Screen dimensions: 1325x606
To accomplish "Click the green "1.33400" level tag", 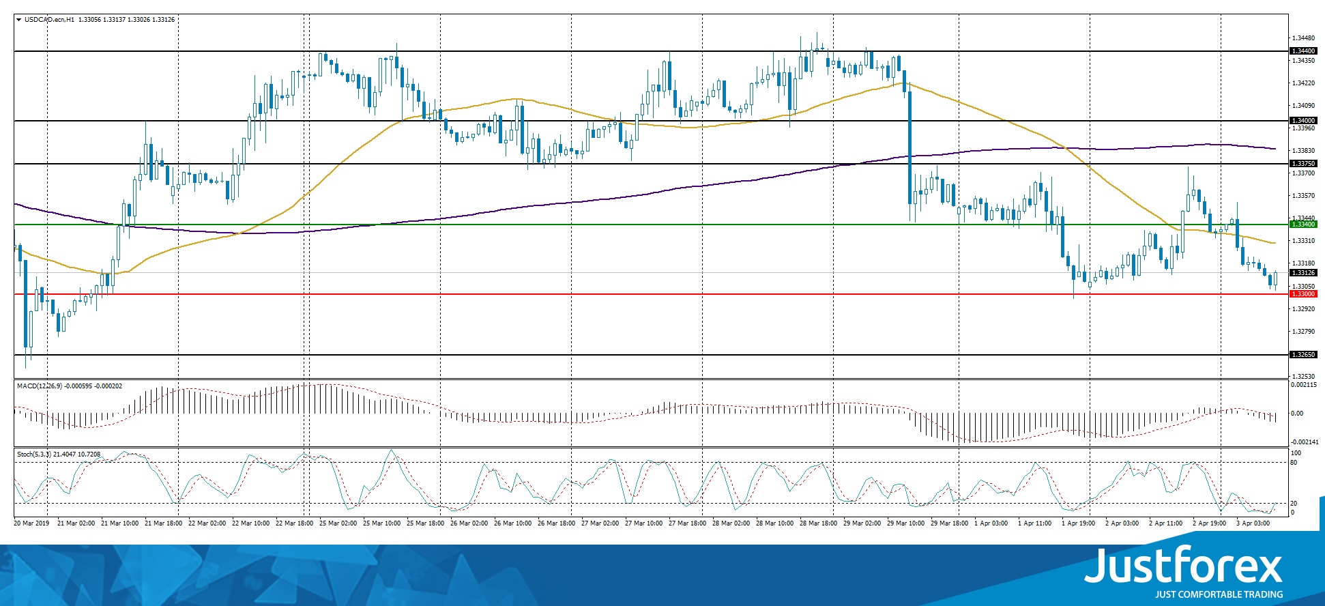I will click(1303, 225).
